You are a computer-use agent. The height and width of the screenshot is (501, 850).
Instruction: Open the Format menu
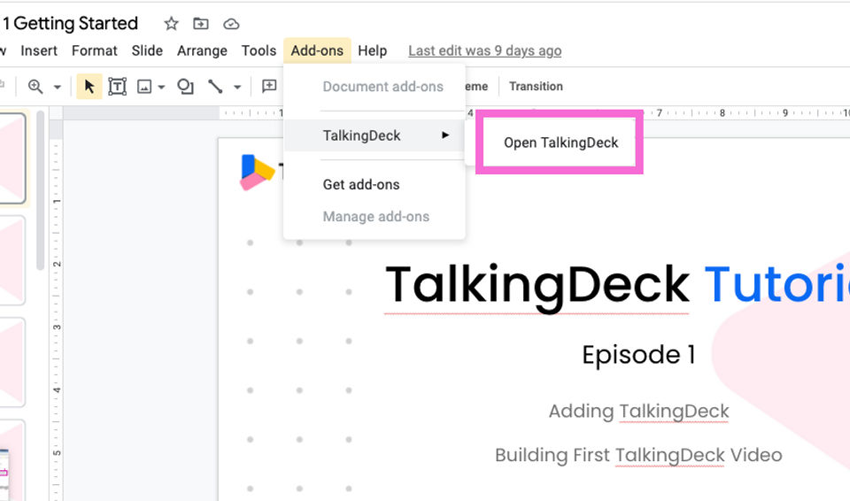click(95, 51)
